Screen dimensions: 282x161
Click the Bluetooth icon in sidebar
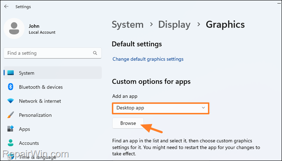[x=11, y=87]
